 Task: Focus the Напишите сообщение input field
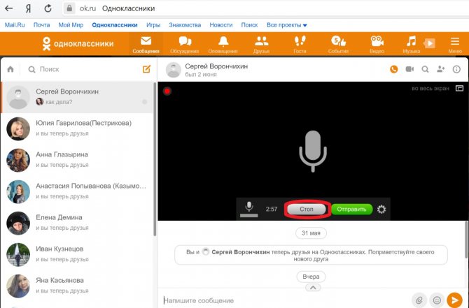(286, 300)
